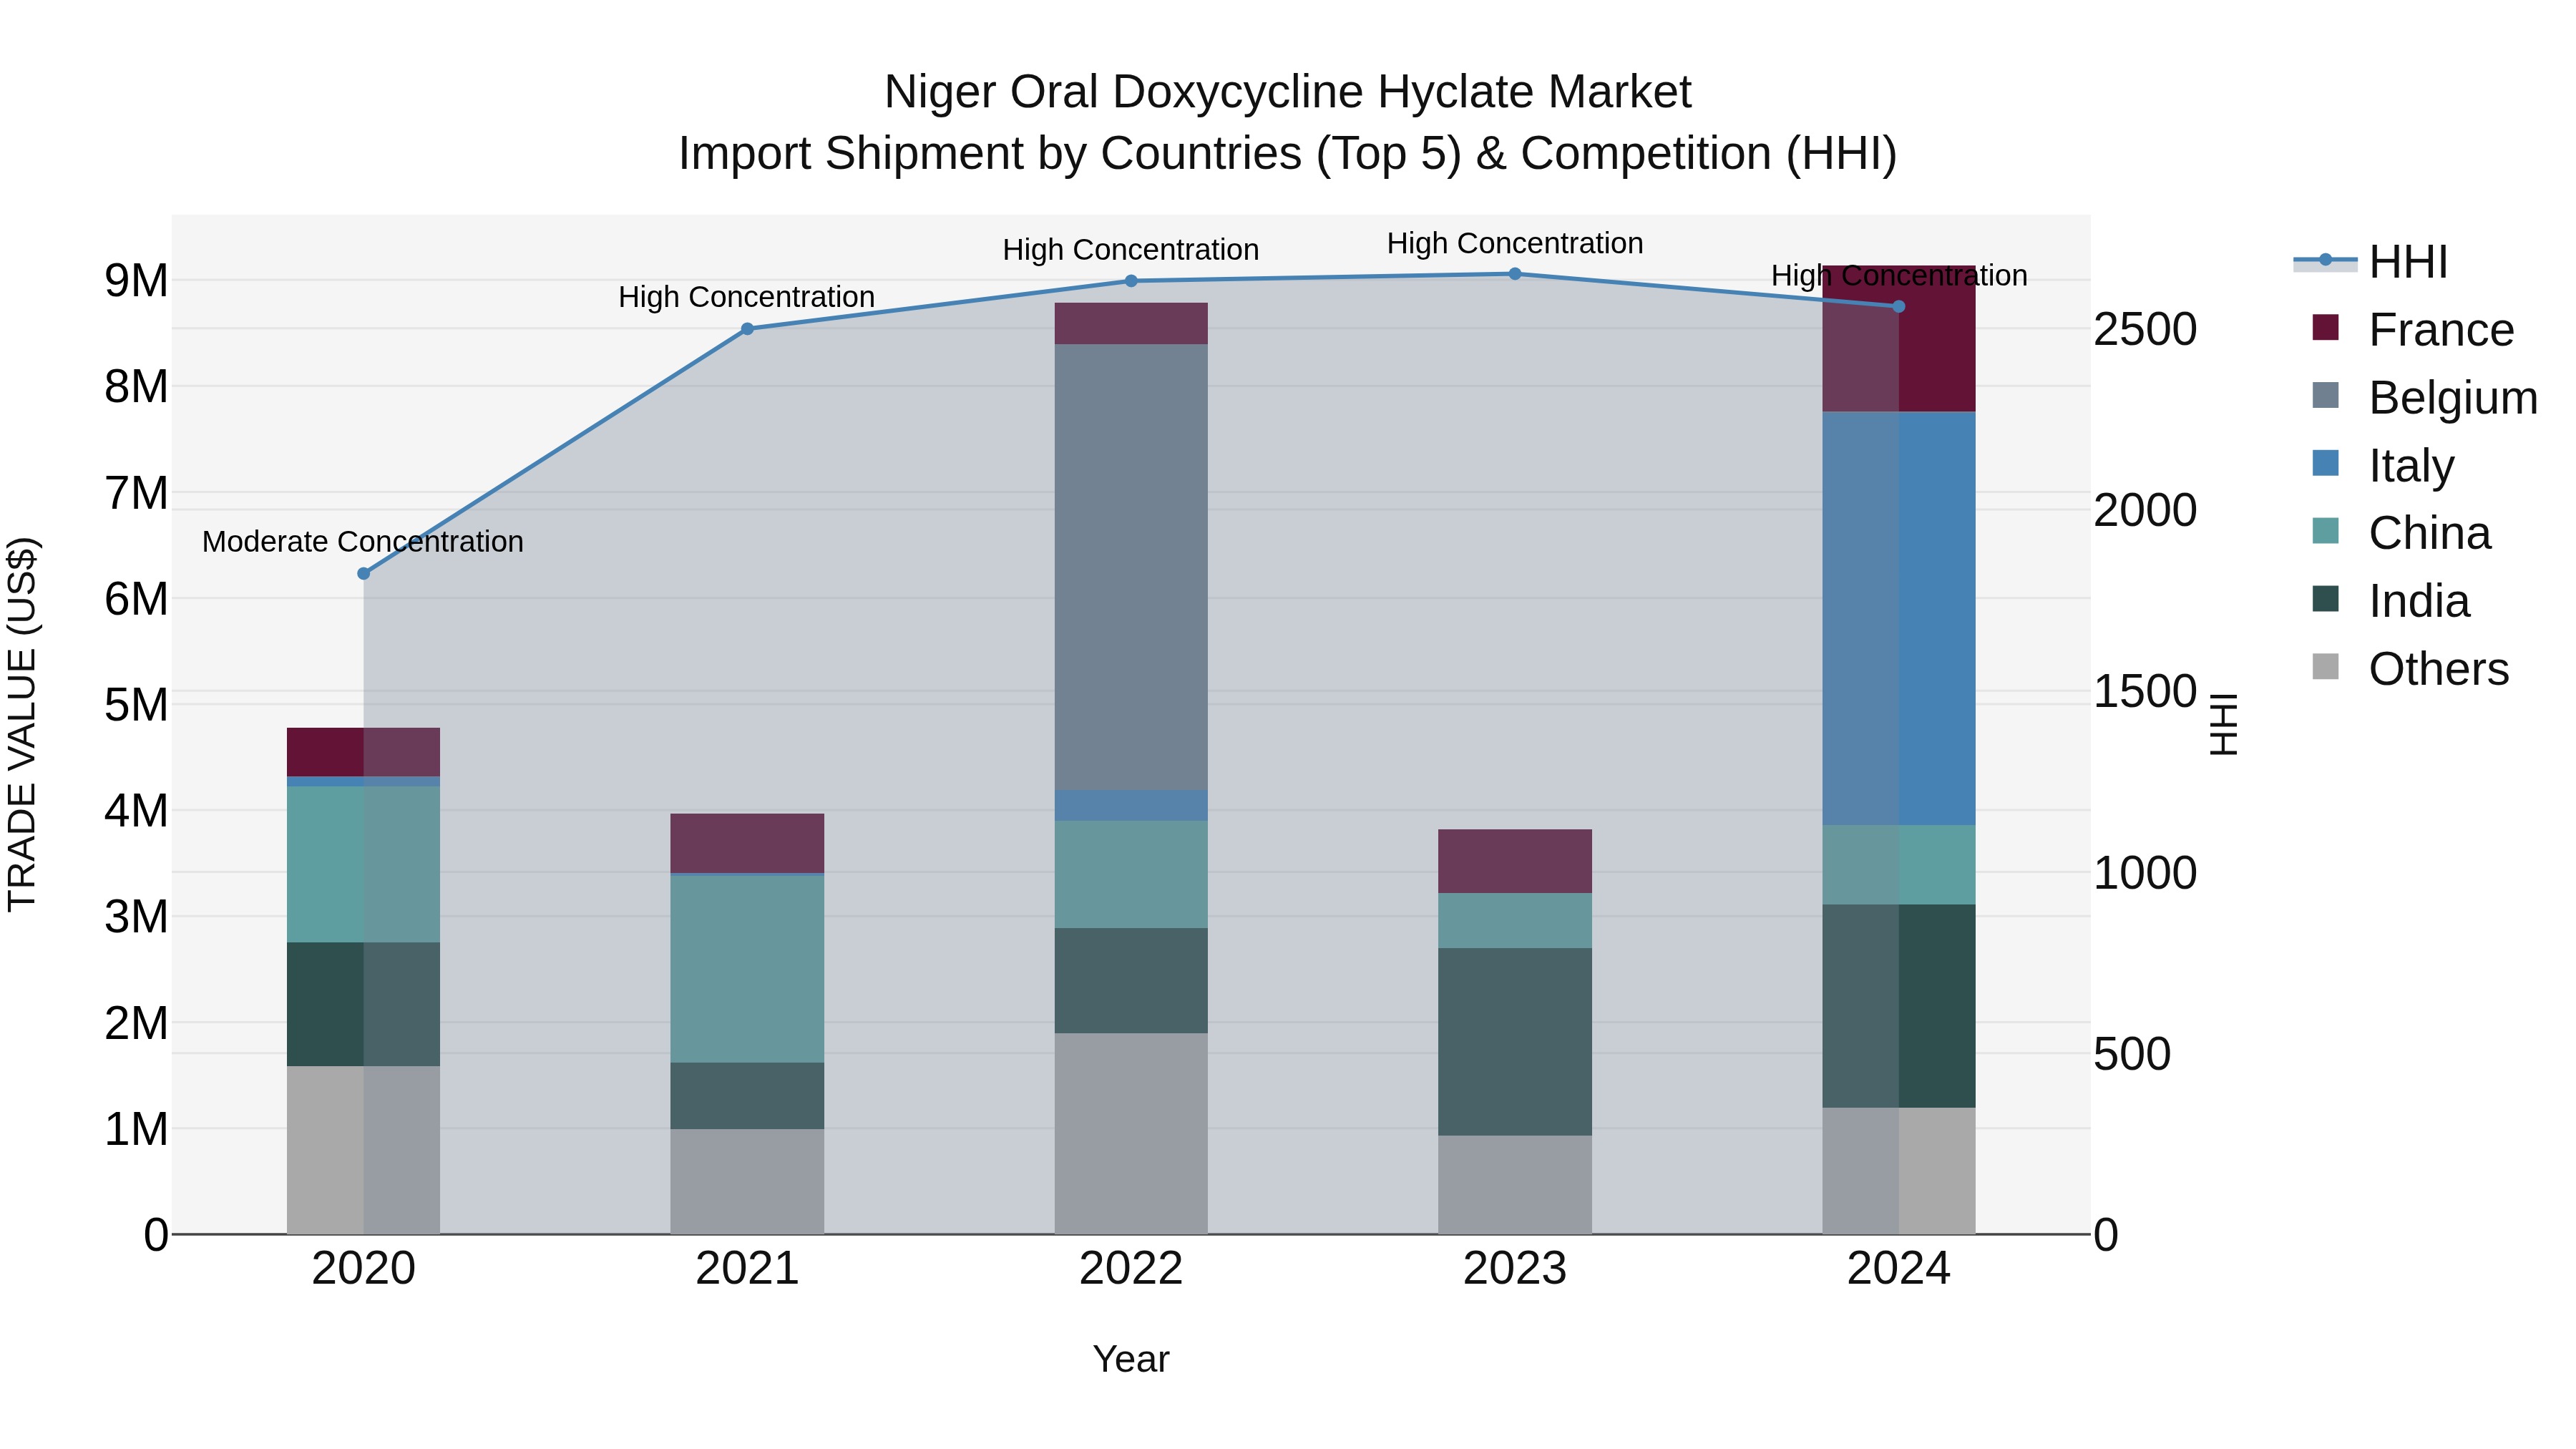
Task: Click the HHI data point for 2024
Action: (x=1899, y=306)
